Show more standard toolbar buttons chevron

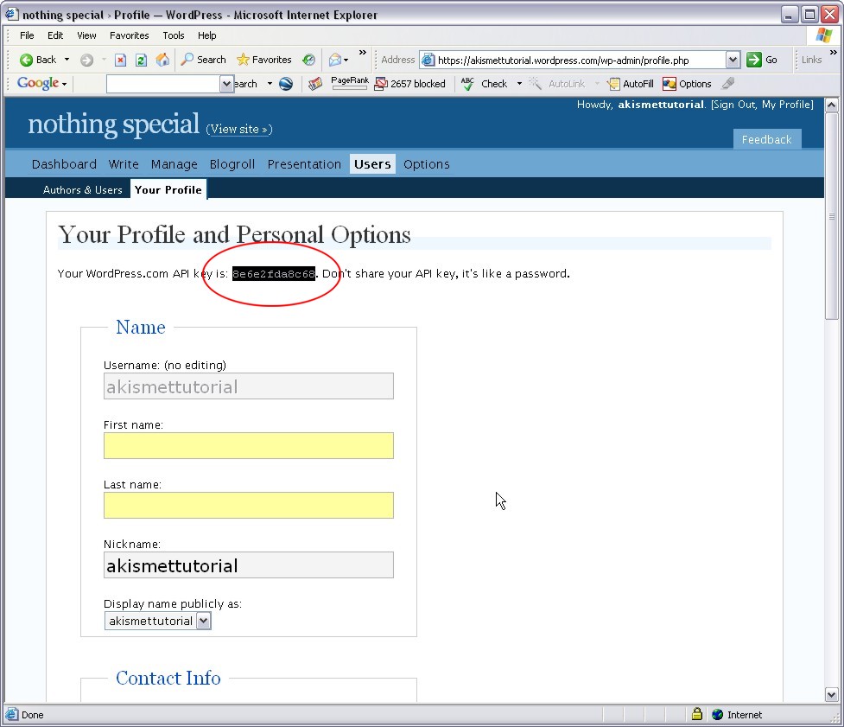pyautogui.click(x=363, y=53)
